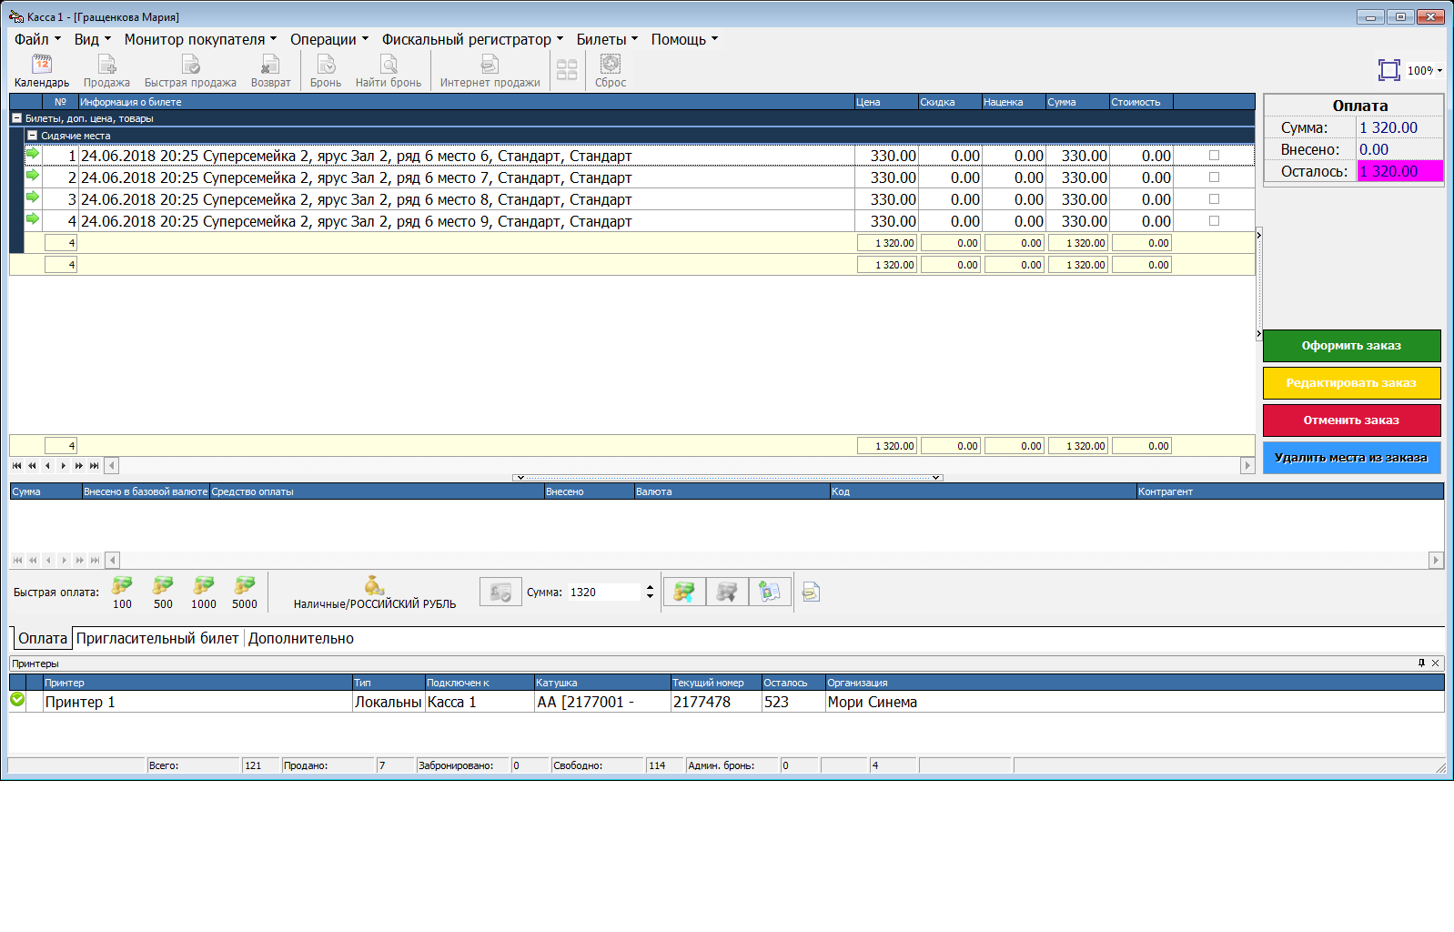Click the Сумма input field
The width and height of the screenshot is (1454, 932).
(604, 593)
